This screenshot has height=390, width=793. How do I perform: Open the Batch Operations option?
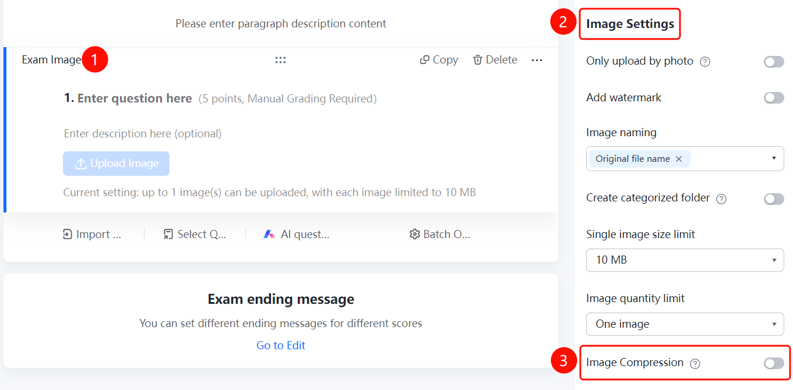(x=440, y=234)
